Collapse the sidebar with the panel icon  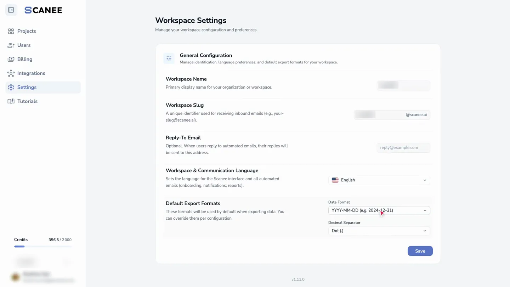click(x=11, y=10)
